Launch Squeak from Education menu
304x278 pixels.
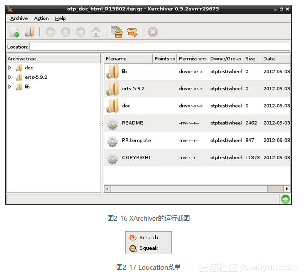149,248
